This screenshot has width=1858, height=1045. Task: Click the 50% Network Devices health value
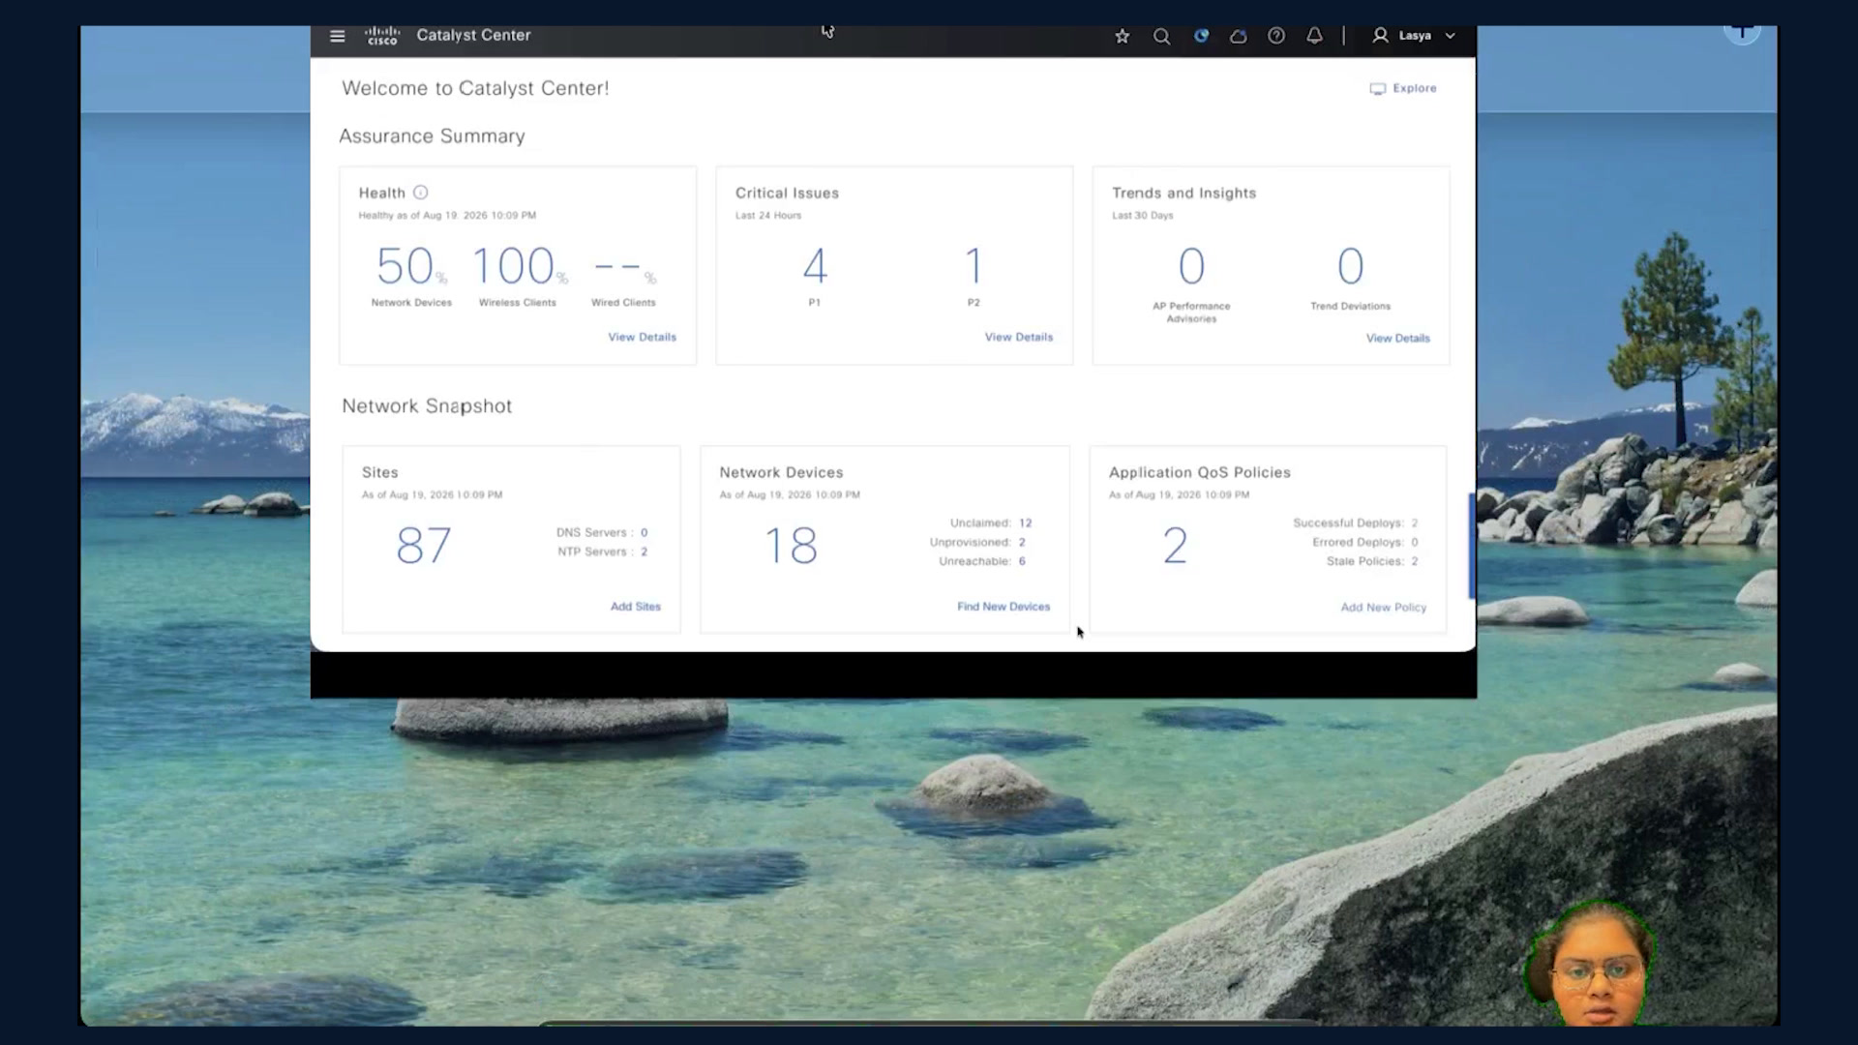[411, 265]
